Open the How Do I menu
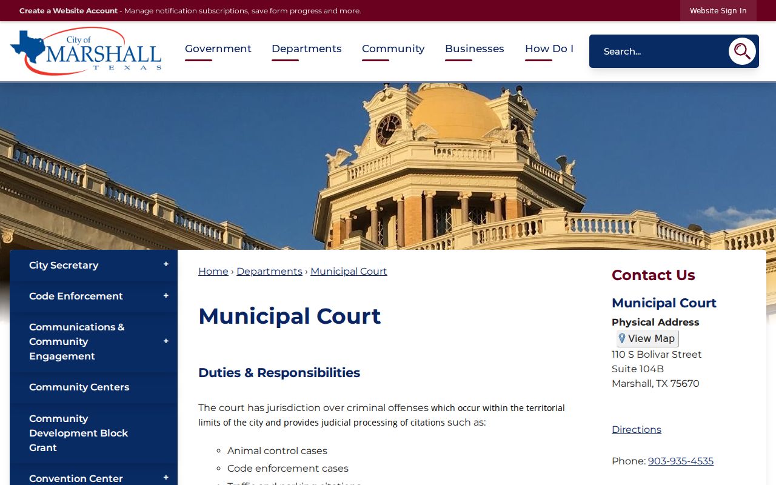This screenshot has width=776, height=485. pyautogui.click(x=549, y=49)
